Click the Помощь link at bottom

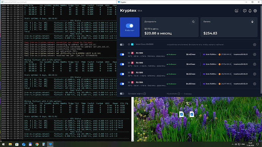[x=188, y=94]
